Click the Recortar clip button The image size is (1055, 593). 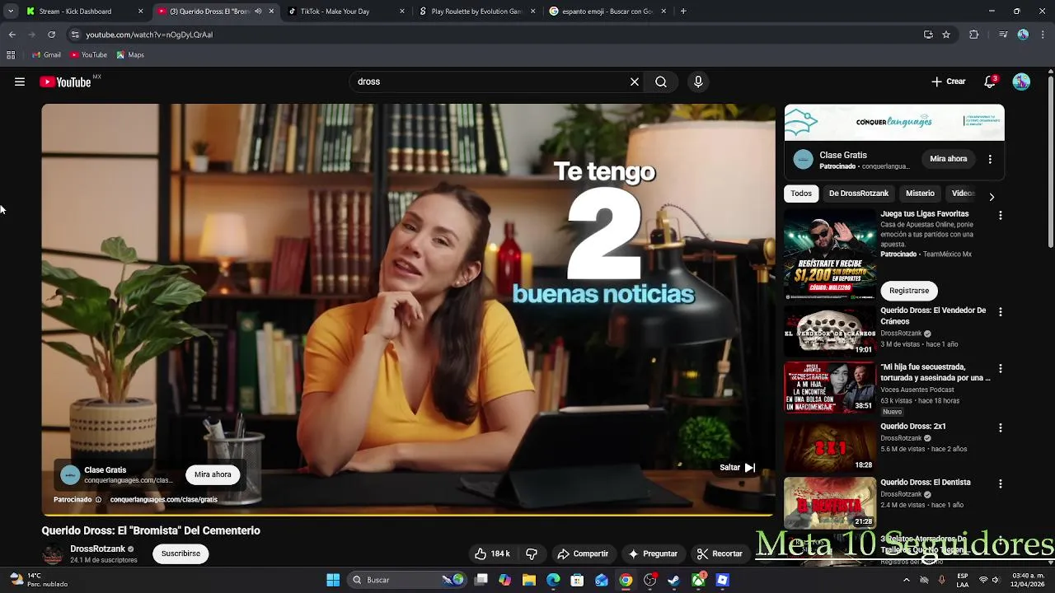720,553
